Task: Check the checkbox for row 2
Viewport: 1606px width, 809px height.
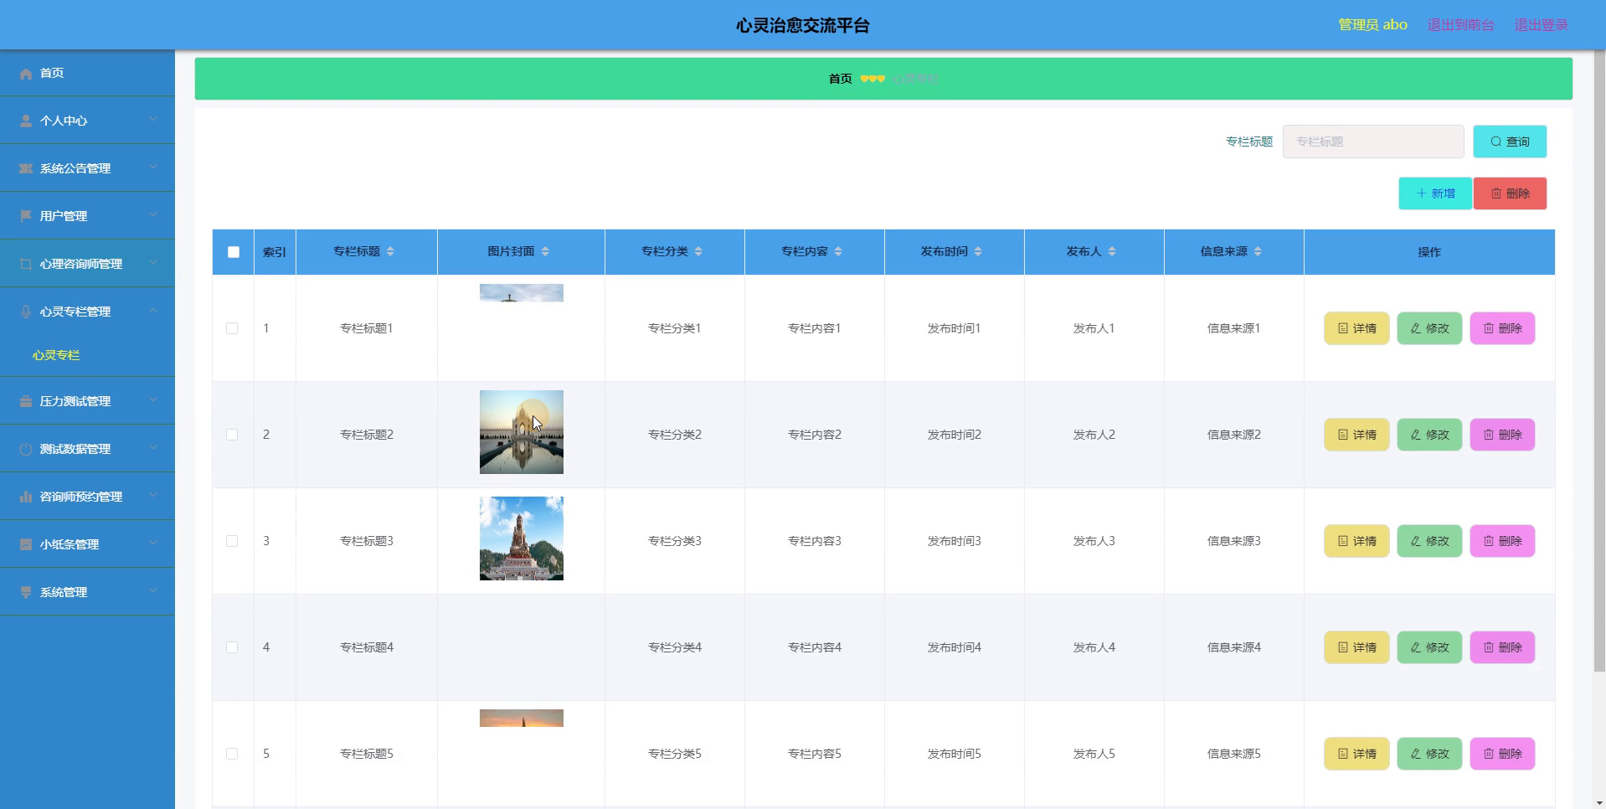Action: click(232, 435)
